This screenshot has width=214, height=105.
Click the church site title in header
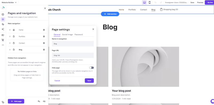(54, 10)
